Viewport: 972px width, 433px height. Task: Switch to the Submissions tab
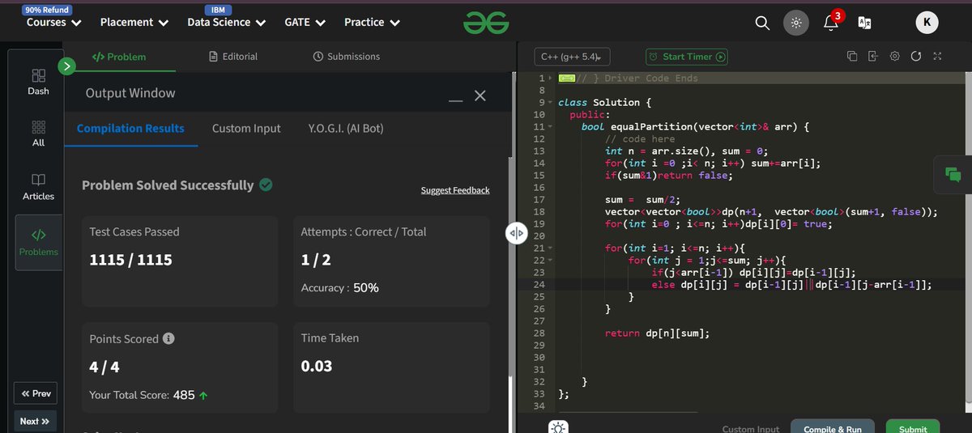tap(346, 57)
